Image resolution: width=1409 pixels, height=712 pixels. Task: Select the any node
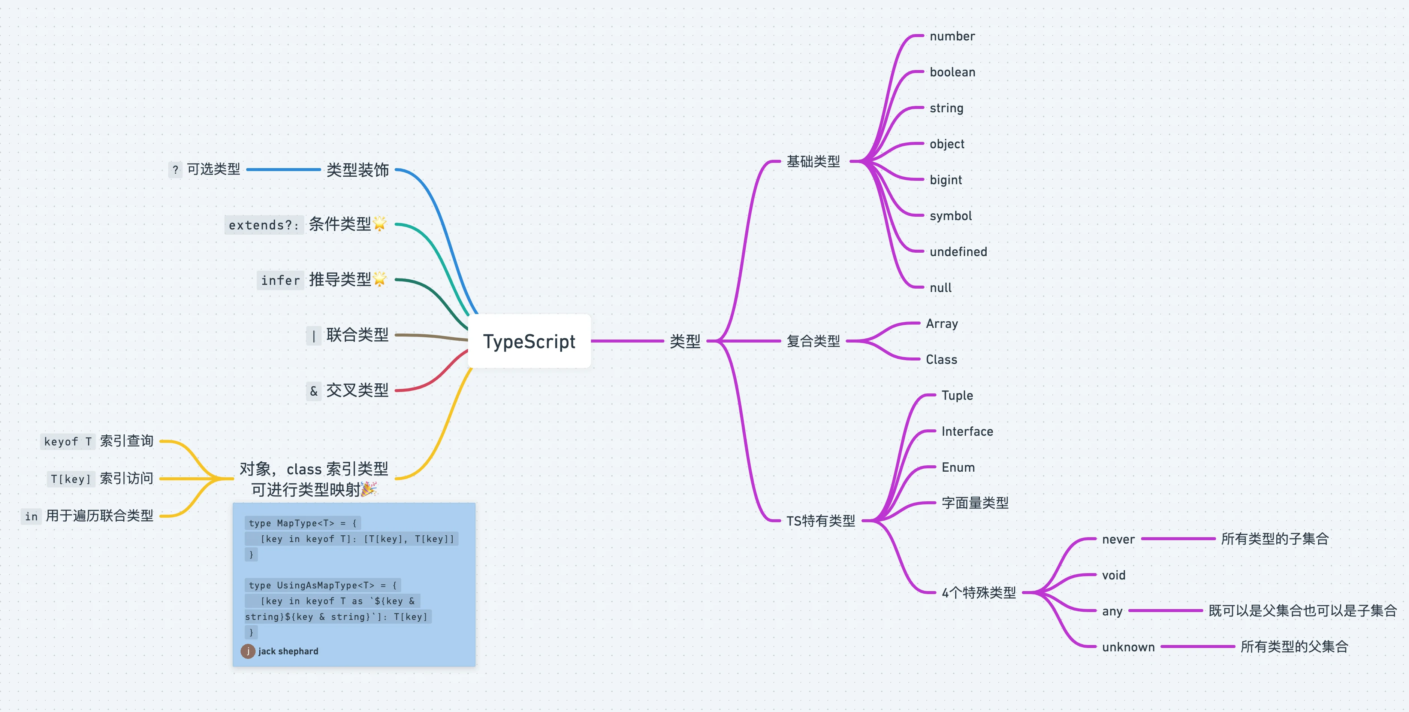pyautogui.click(x=1112, y=611)
